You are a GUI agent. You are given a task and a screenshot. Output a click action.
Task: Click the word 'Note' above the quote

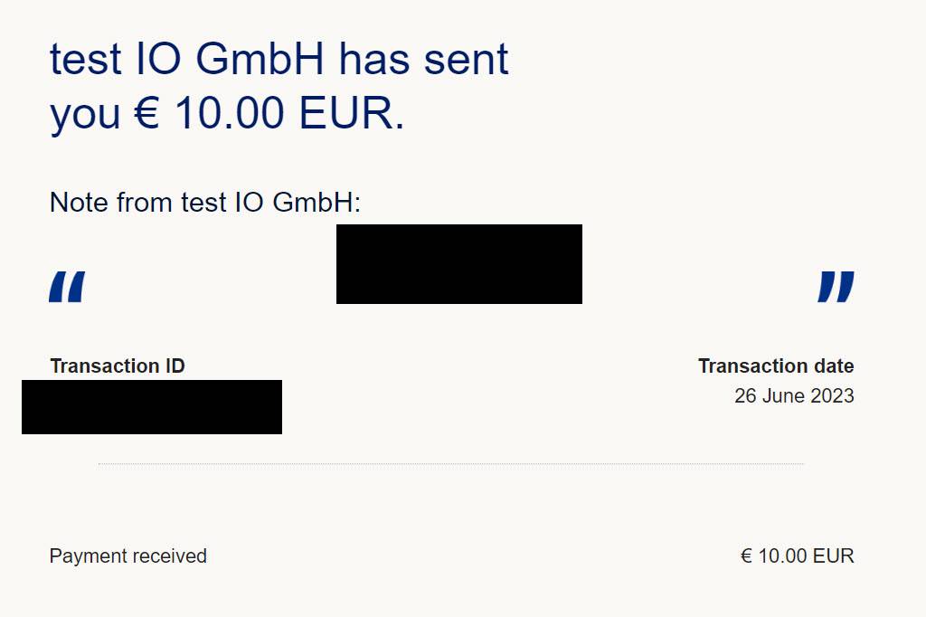point(80,202)
